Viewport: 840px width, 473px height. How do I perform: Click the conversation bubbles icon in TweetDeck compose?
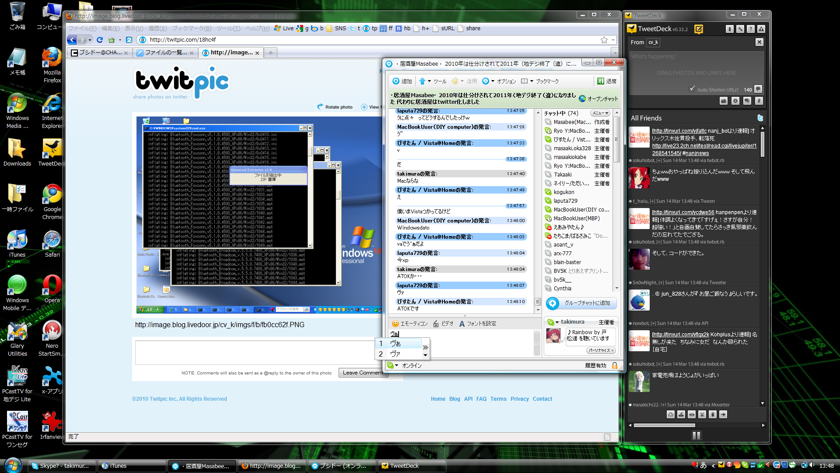[x=747, y=101]
